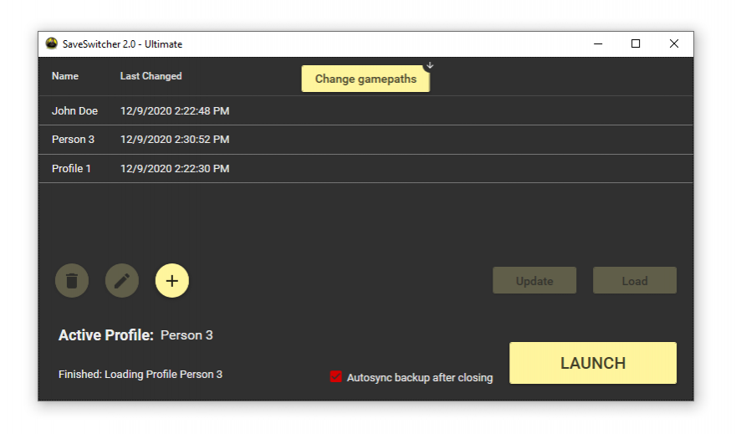
Task: Toggle the Autosync backup after closing checkbox
Action: point(336,377)
